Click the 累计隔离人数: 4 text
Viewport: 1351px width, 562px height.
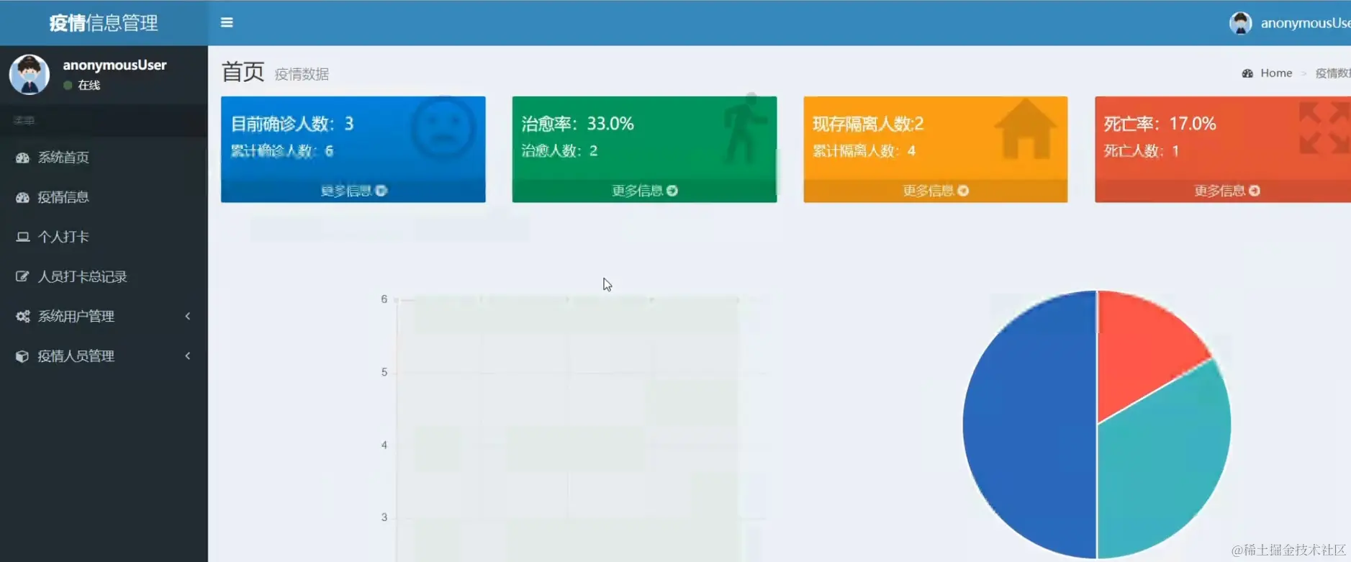tap(864, 151)
